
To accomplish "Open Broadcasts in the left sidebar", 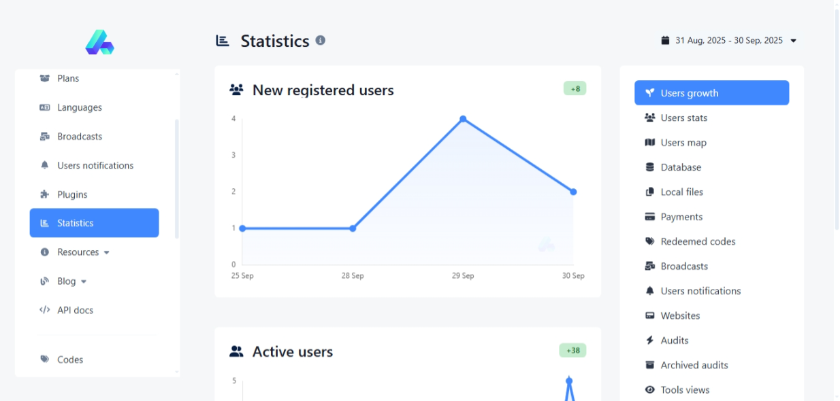I will tap(79, 137).
